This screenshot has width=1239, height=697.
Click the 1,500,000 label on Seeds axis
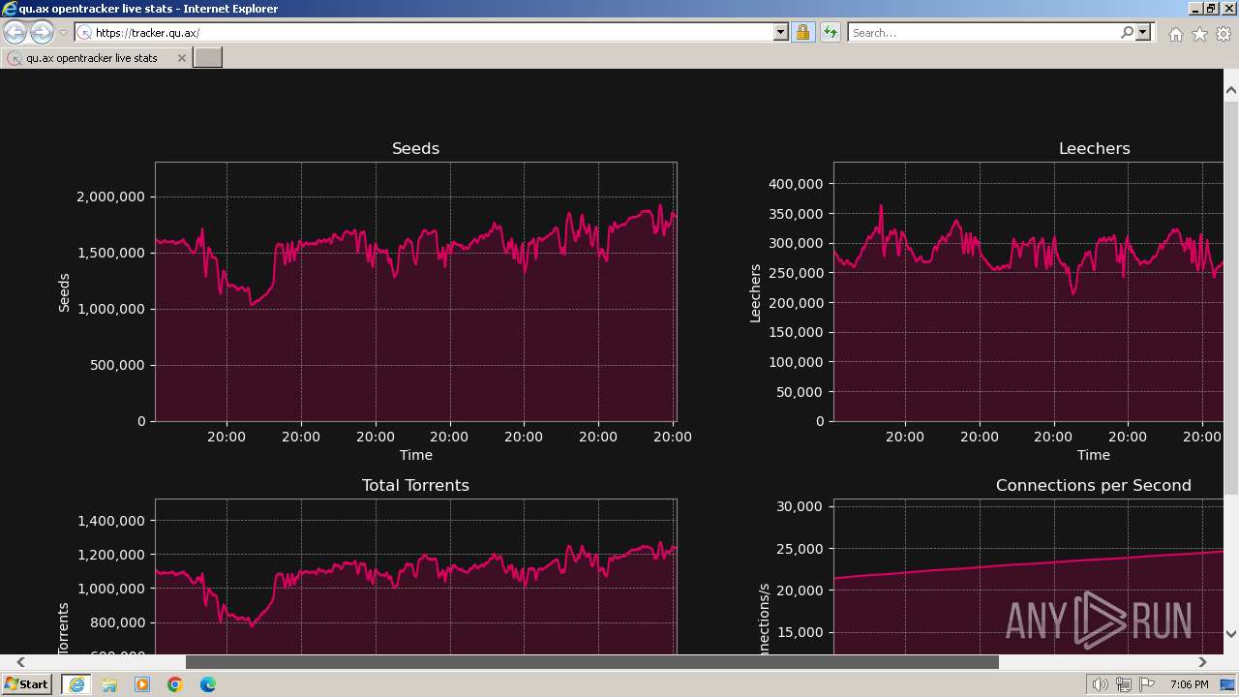point(110,254)
